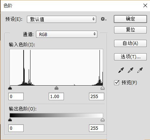
Task: Select the black point eyedropper
Action: point(121,70)
